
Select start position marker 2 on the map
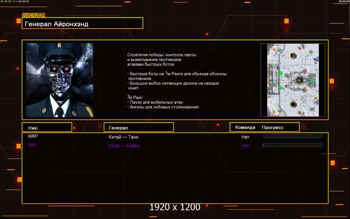[293, 56]
